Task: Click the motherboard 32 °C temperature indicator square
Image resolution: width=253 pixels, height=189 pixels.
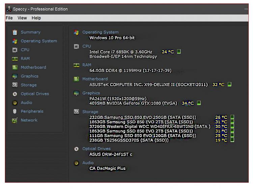Action: [x=229, y=84]
